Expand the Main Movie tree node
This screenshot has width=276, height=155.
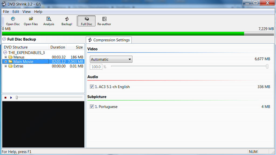click(6, 62)
